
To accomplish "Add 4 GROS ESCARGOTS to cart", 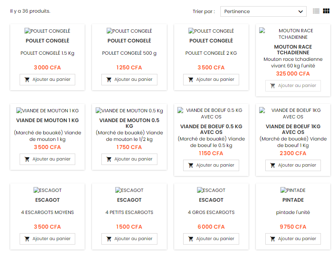I will (x=211, y=239).
